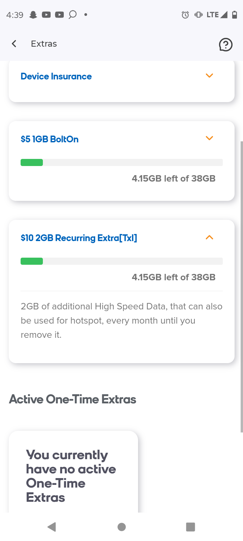The image size is (243, 541).
Task: Expand the Device Insurance chevron
Action: [209, 76]
